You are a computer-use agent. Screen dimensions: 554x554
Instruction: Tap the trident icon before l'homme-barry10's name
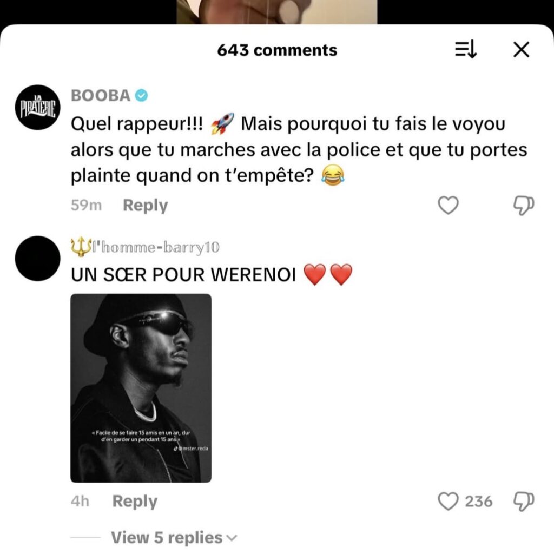[81, 247]
